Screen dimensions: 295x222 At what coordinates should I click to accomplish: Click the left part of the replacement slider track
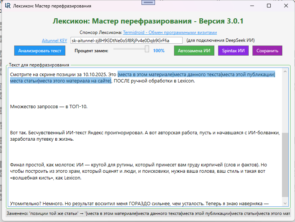click(x=123, y=49)
